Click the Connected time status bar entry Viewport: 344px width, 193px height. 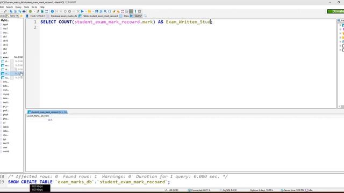(x=199, y=190)
